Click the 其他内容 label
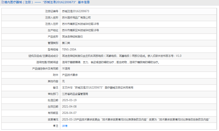Image resolution: width=219 pixels, height=131 pixels. coord(53,81)
